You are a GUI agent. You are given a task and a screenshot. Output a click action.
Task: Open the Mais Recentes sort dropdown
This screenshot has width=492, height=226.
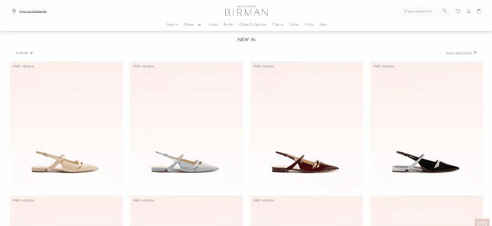pyautogui.click(x=461, y=53)
